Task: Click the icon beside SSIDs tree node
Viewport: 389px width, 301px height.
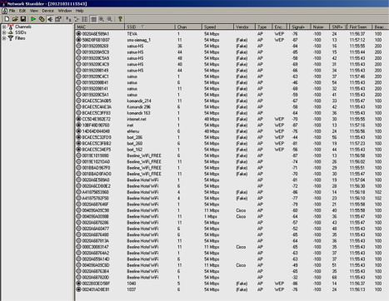Action: 11,32
